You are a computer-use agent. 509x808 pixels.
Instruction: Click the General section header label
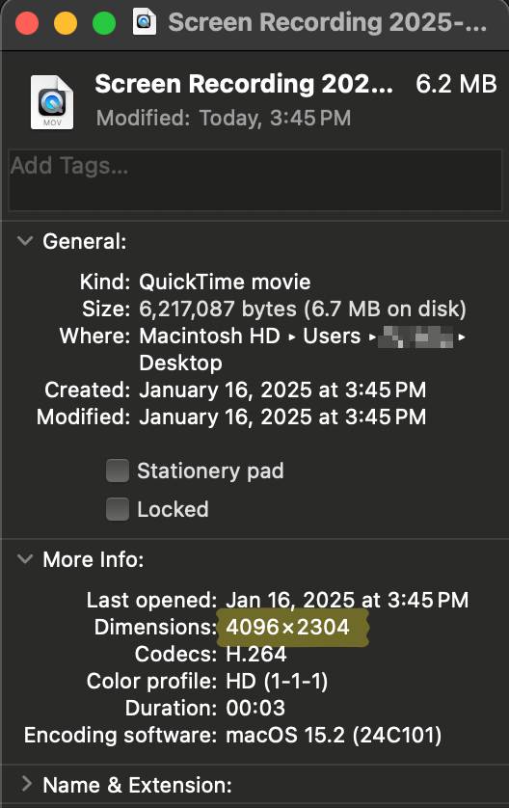point(85,241)
